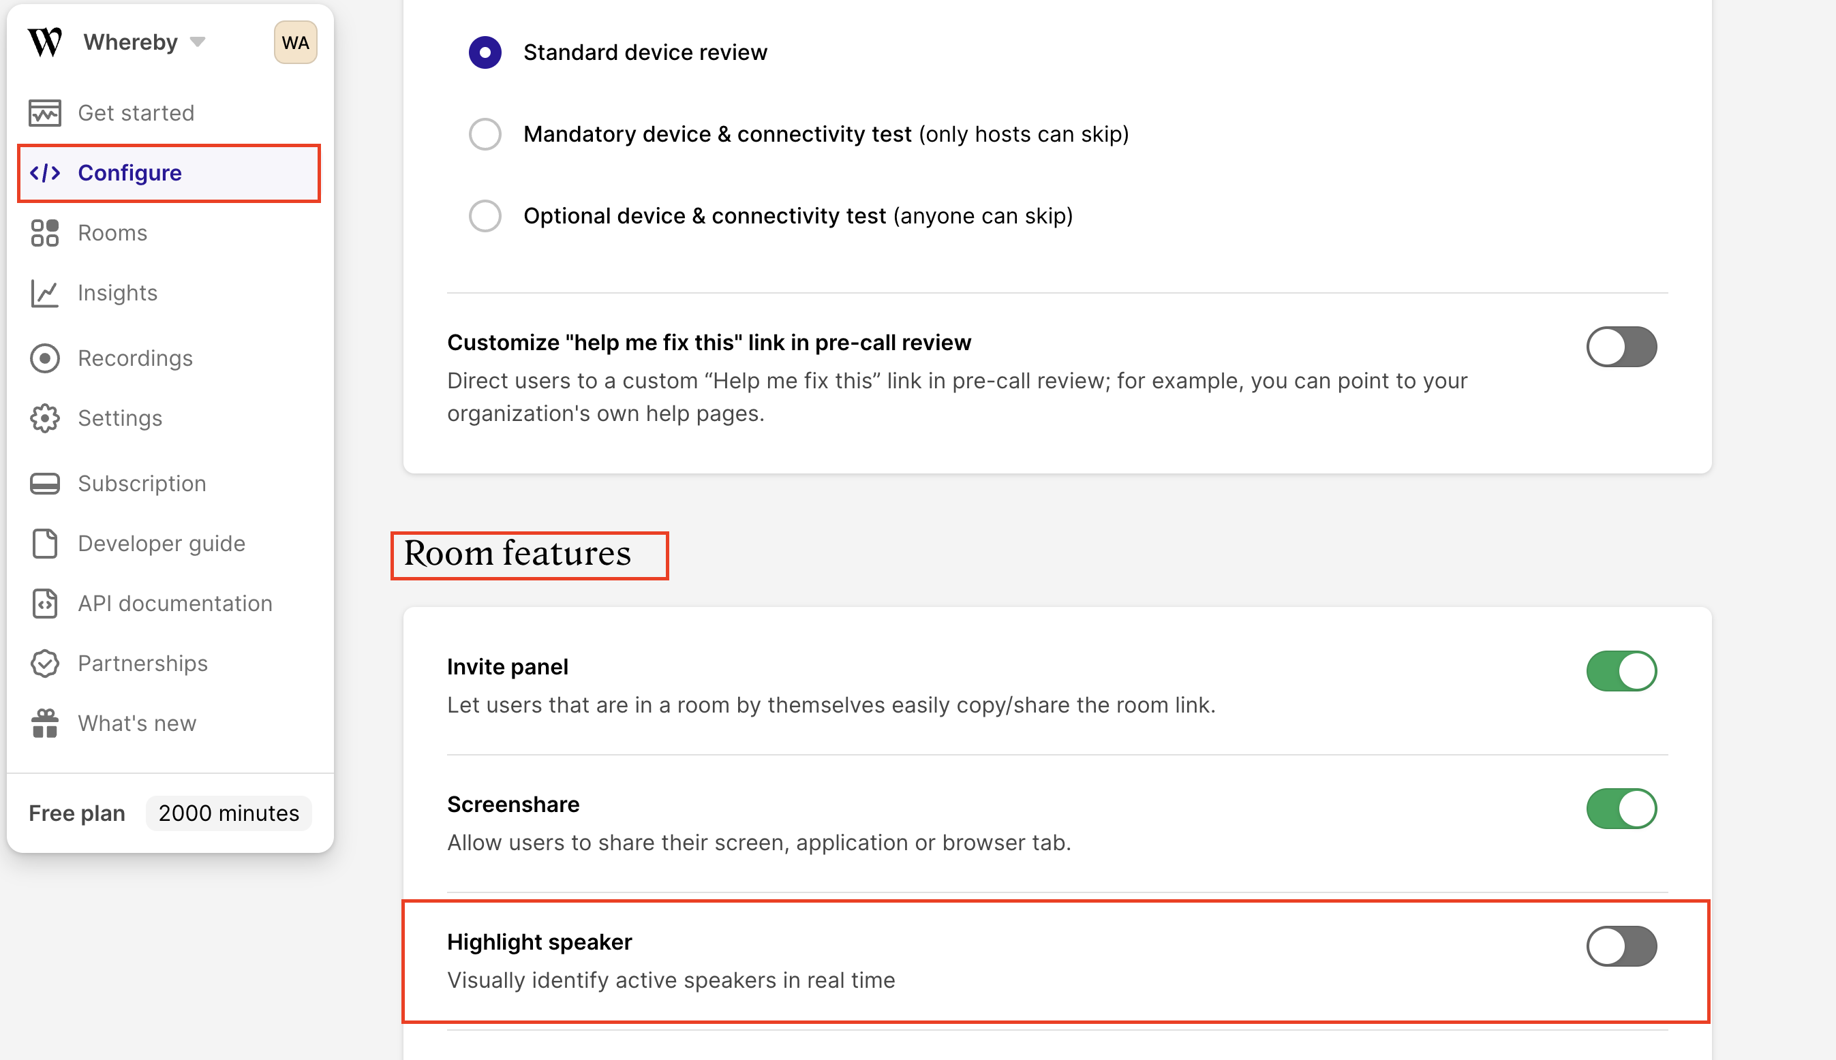Click the Recordings circle icon
The image size is (1836, 1060).
[45, 358]
